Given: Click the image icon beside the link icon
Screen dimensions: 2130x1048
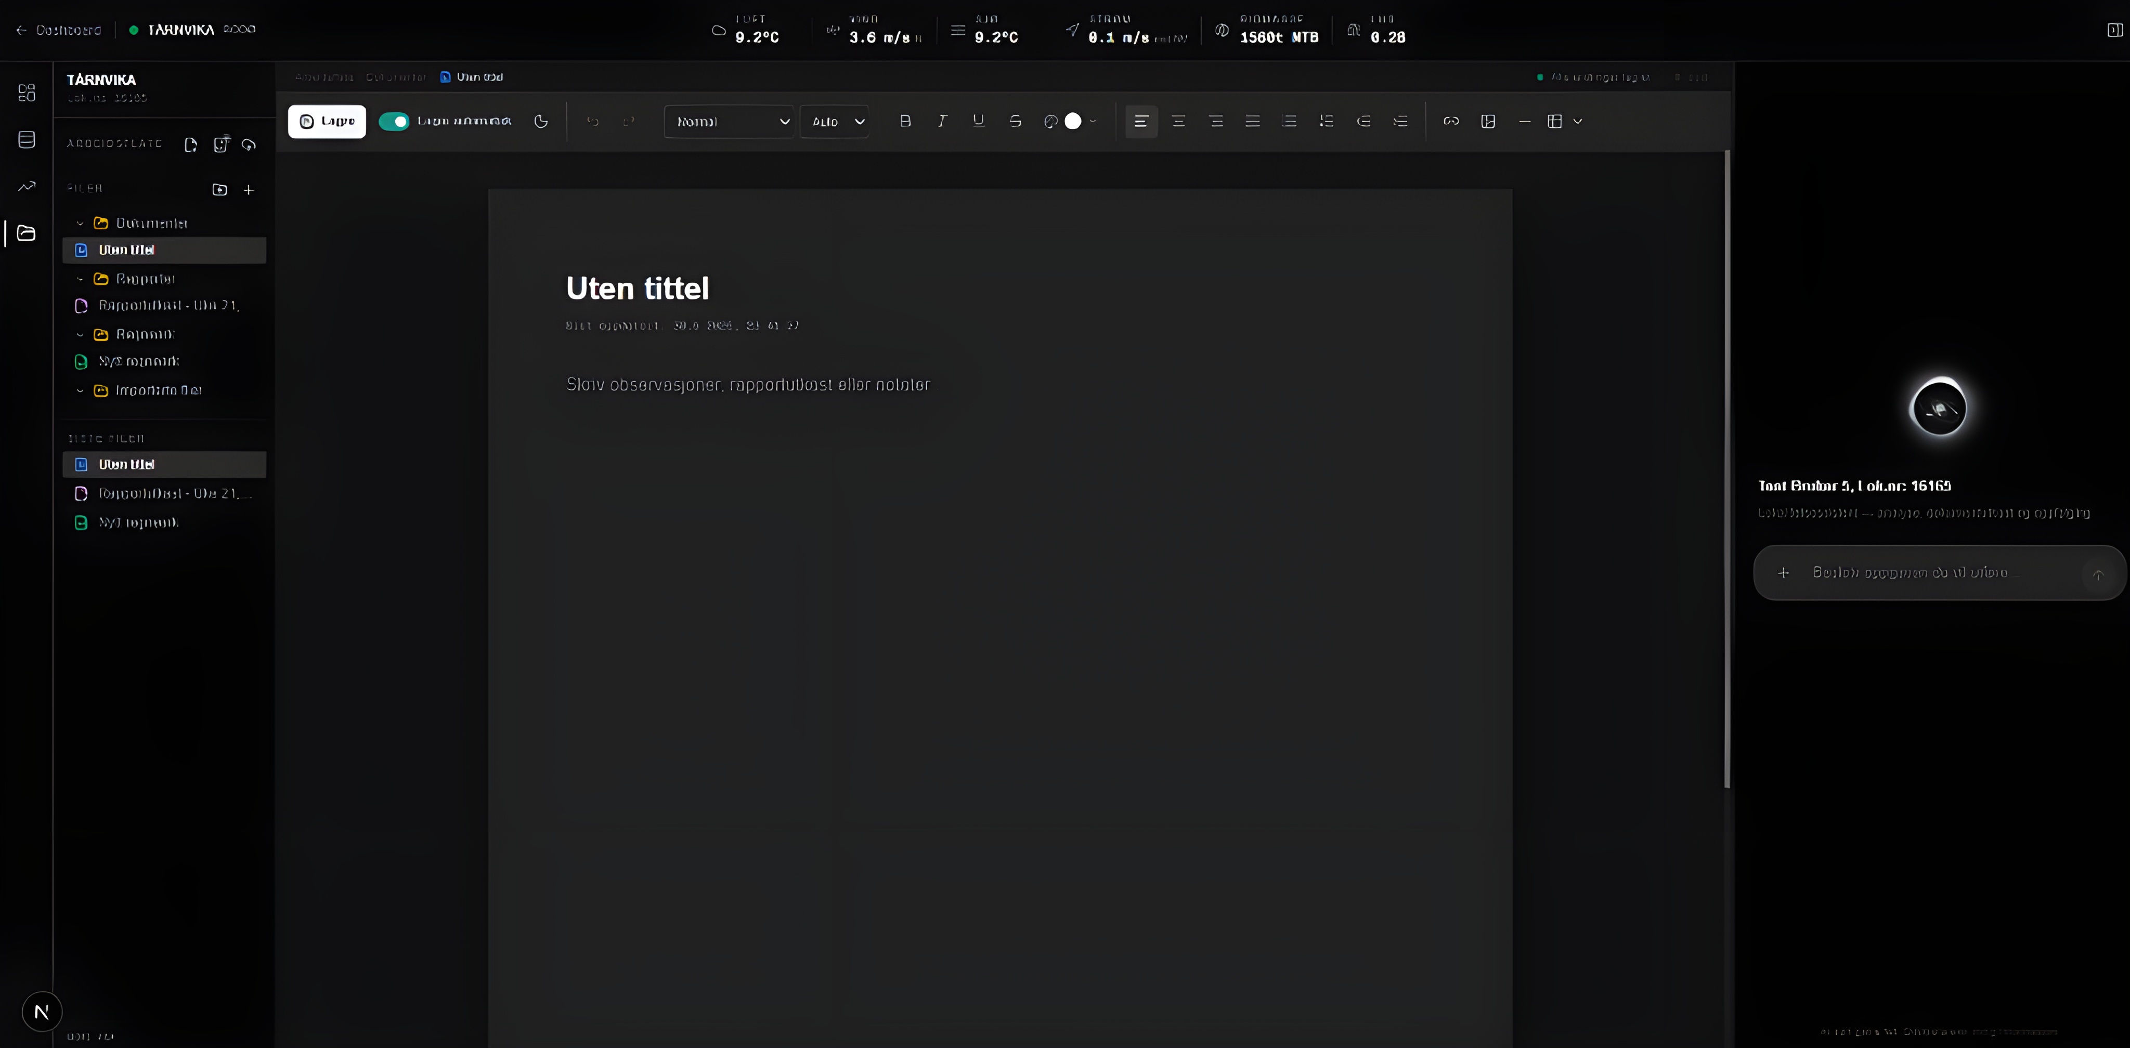Looking at the screenshot, I should [x=1488, y=122].
